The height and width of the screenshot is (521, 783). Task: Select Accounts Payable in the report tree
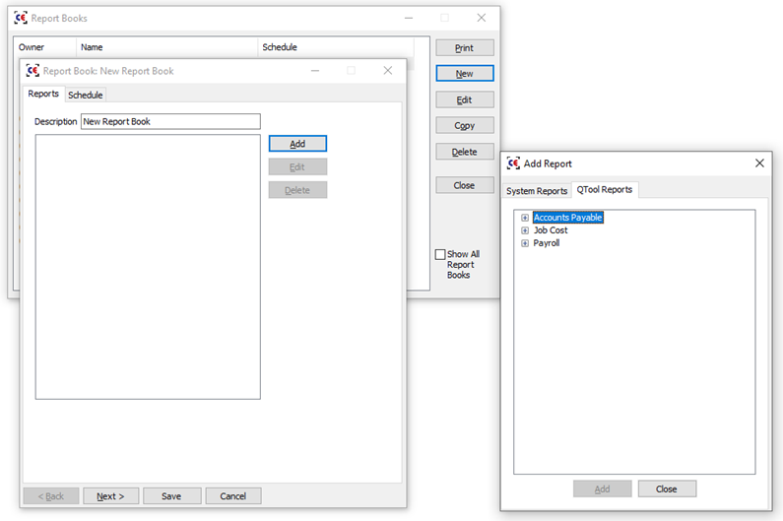[x=567, y=218]
